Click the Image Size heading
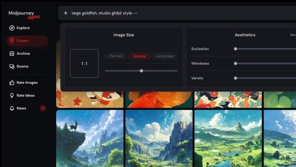Image resolution: width=296 pixels, height=167 pixels. (x=123, y=35)
